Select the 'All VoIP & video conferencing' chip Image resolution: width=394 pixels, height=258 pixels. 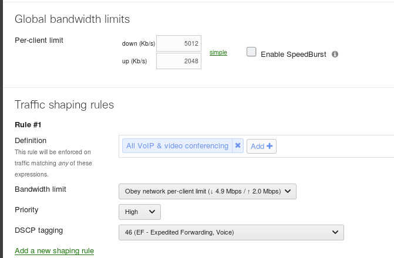point(177,145)
